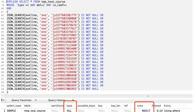Select the NULL cell under possible_keys

[x=81, y=111]
